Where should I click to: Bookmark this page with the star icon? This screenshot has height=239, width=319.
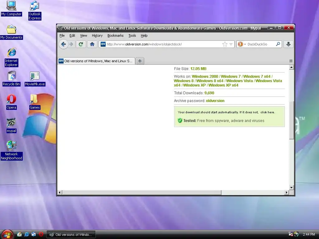coord(225,44)
